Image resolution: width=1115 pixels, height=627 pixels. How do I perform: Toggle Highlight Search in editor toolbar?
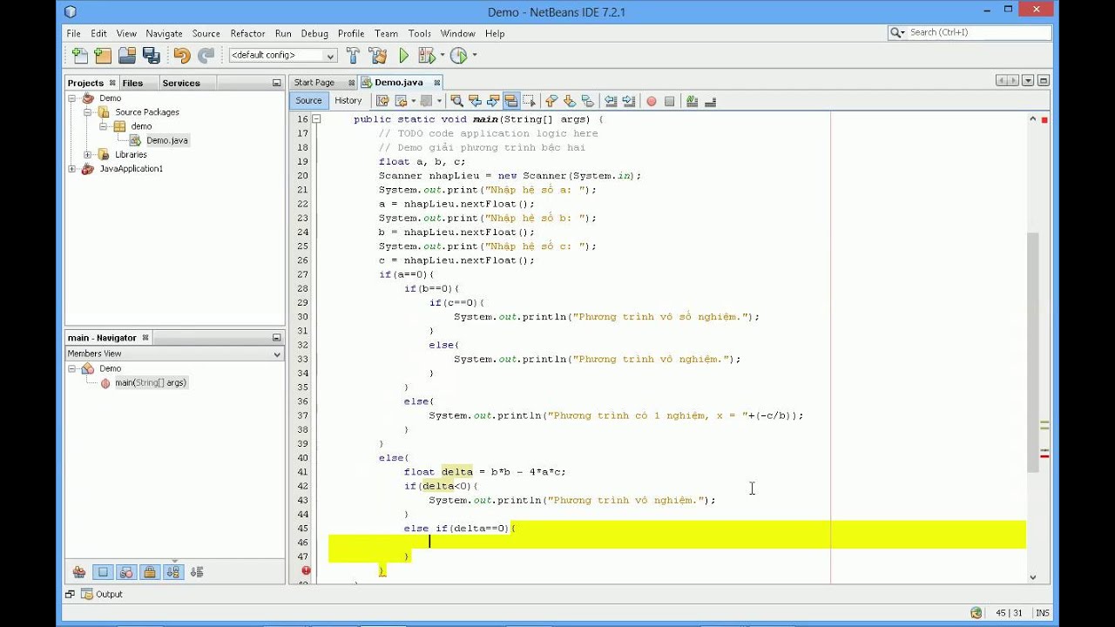coord(511,101)
